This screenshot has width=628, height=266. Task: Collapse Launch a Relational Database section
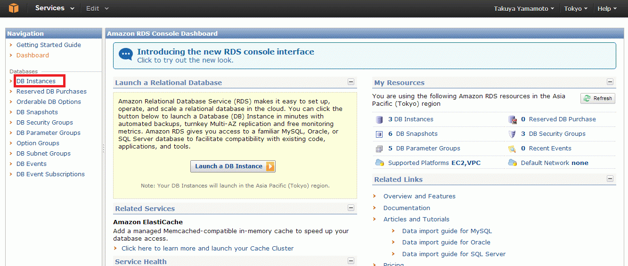point(351,82)
